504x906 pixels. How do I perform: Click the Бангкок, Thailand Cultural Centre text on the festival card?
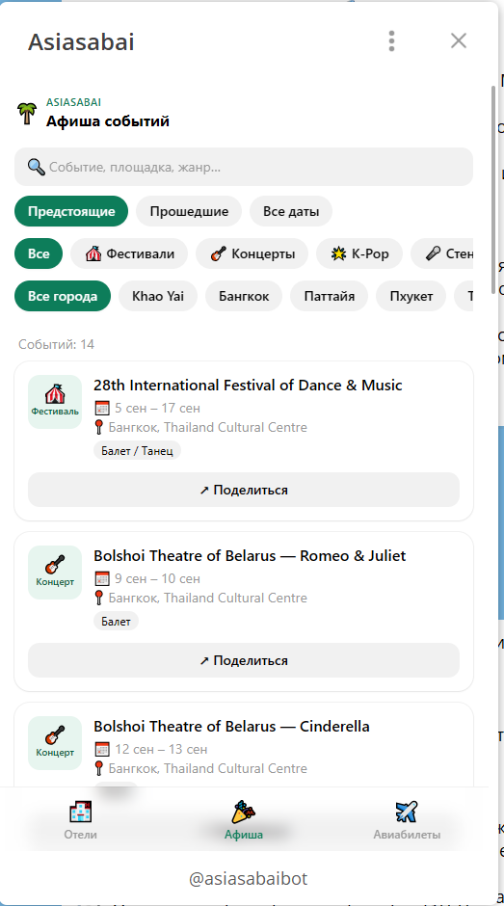(207, 428)
